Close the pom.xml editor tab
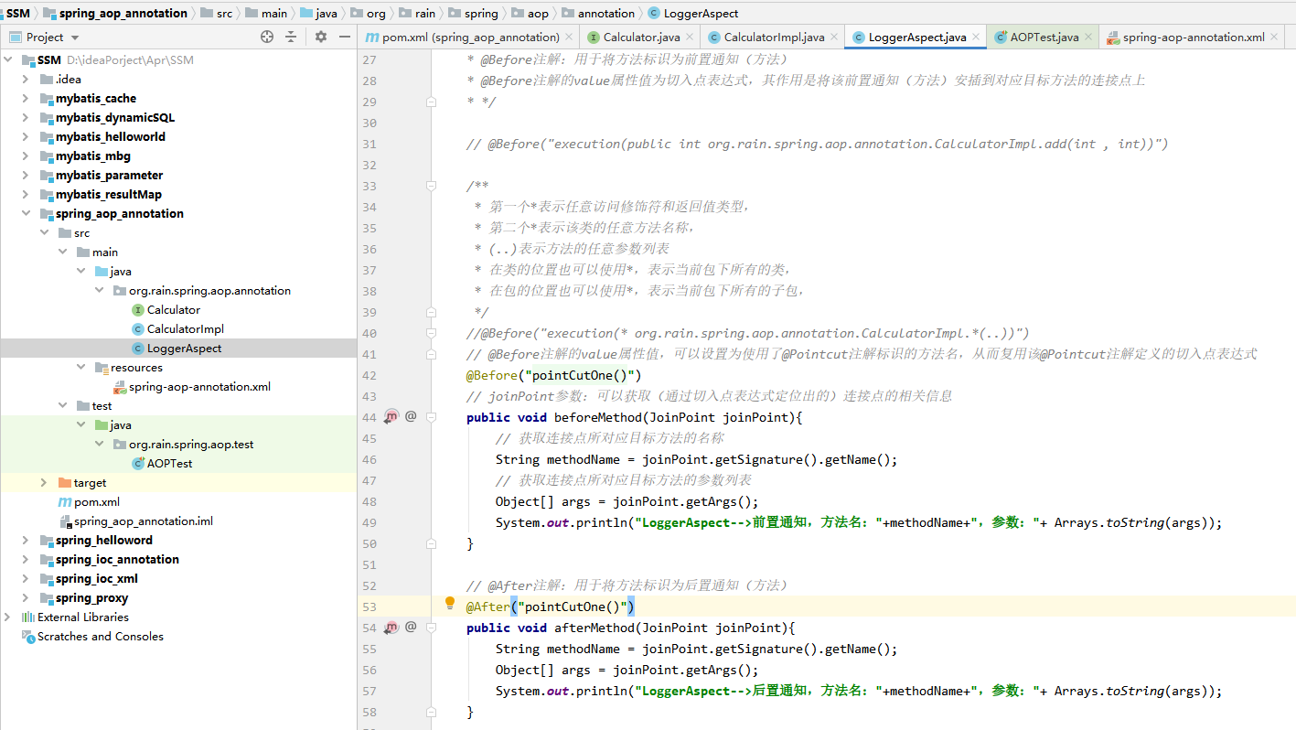Image resolution: width=1296 pixels, height=730 pixels. pyautogui.click(x=569, y=38)
